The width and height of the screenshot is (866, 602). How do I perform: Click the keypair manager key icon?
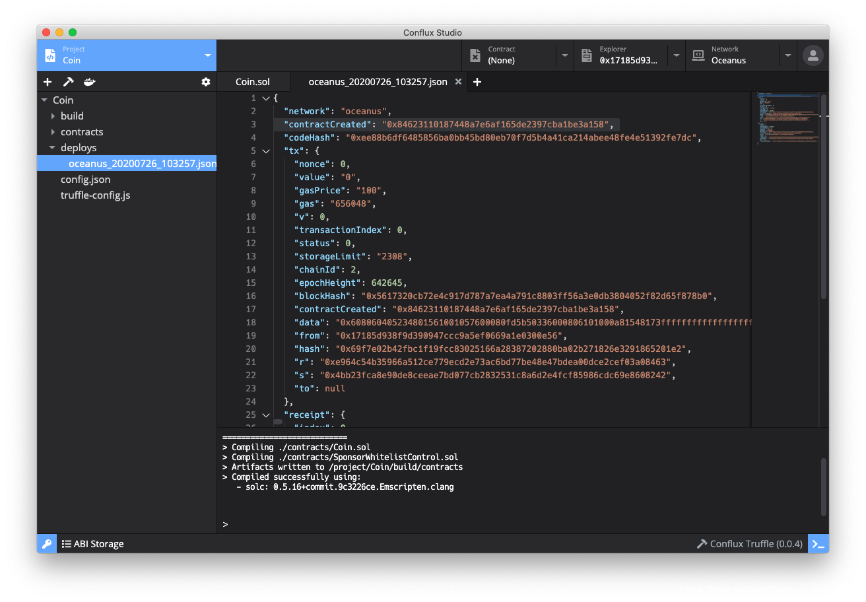[x=47, y=544]
